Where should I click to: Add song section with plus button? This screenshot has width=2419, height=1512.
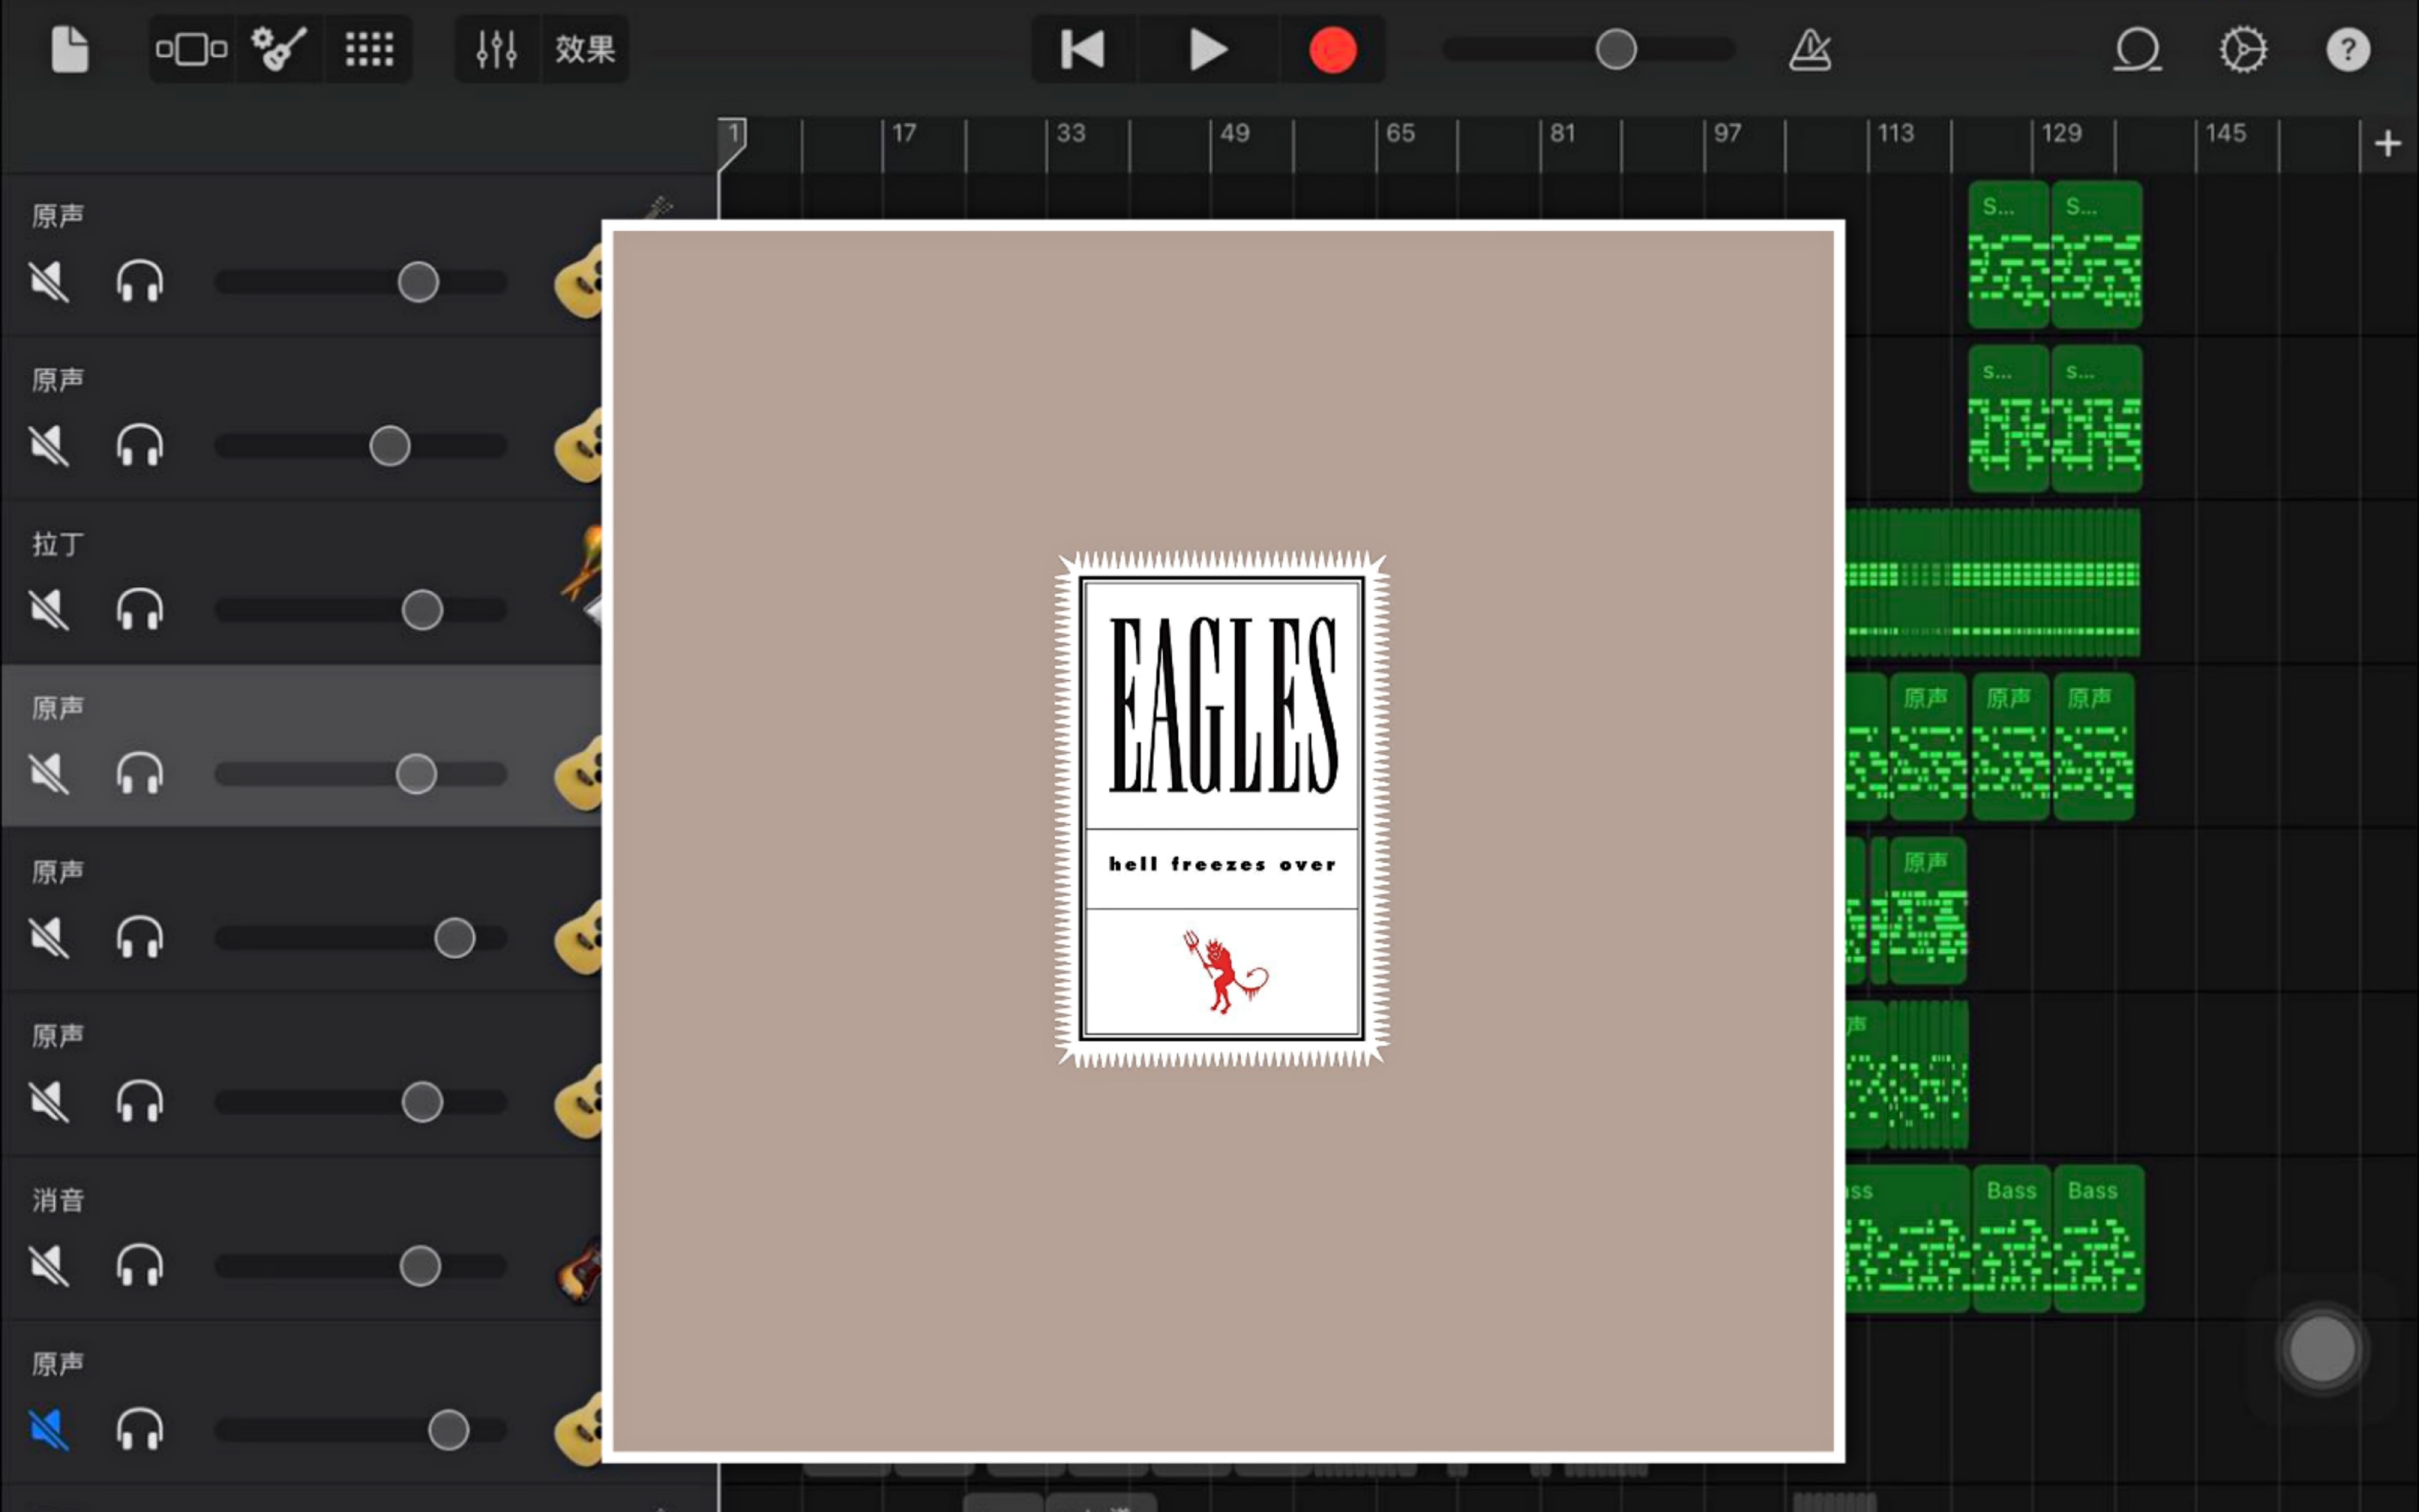[x=2388, y=144]
